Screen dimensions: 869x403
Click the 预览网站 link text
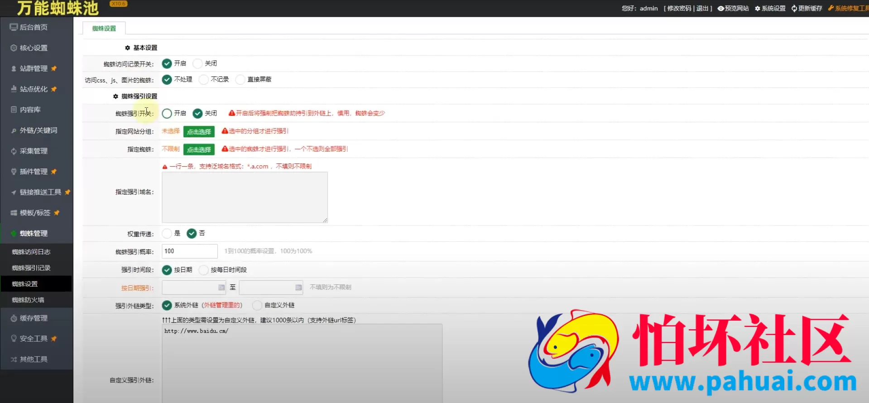[x=737, y=9]
